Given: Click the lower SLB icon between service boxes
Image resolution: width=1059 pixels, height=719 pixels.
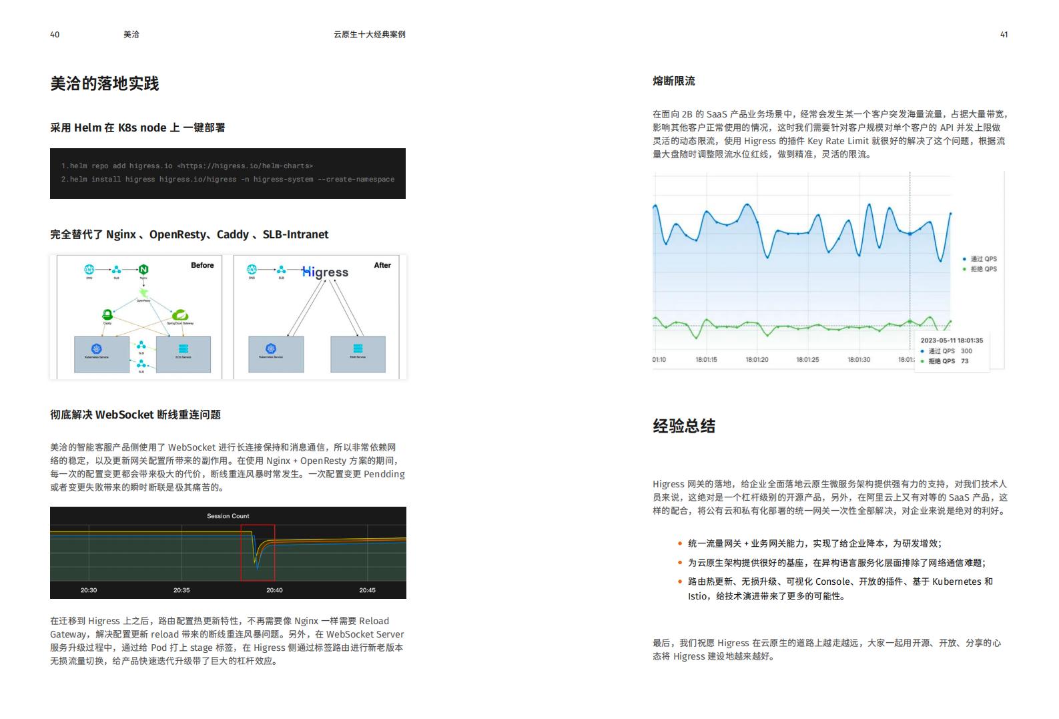Looking at the screenshot, I should (x=141, y=364).
